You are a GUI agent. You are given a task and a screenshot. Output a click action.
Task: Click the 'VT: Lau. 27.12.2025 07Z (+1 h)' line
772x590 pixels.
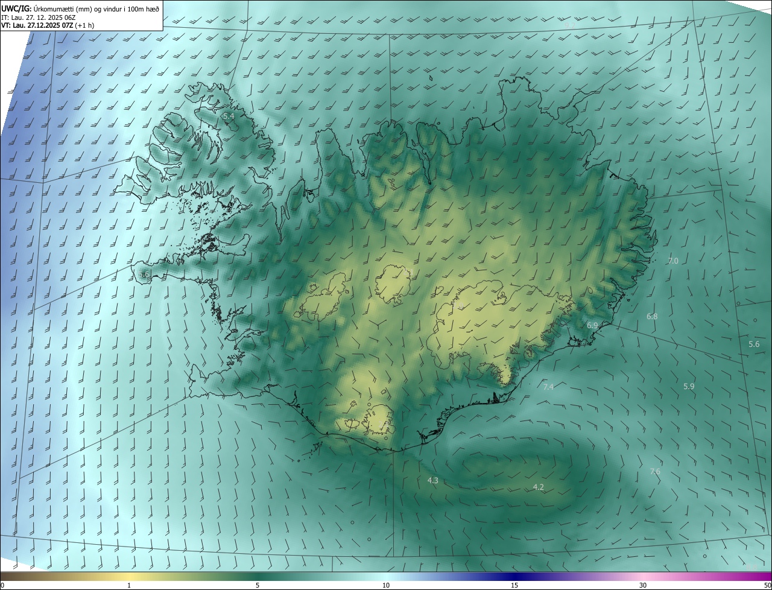[x=48, y=25]
